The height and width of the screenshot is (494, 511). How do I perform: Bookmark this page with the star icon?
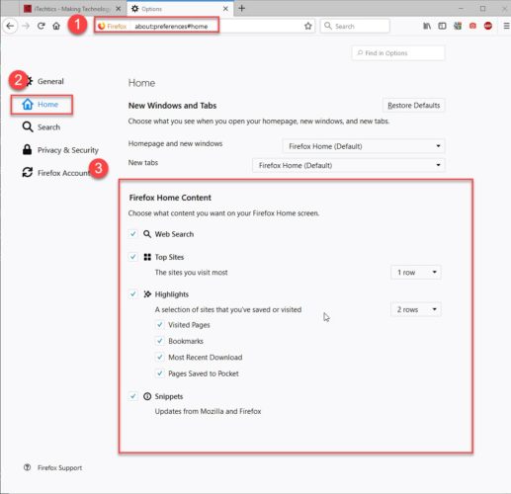pos(308,26)
